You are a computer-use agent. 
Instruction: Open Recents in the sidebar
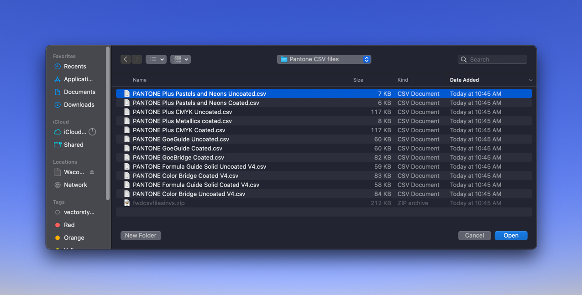click(75, 67)
